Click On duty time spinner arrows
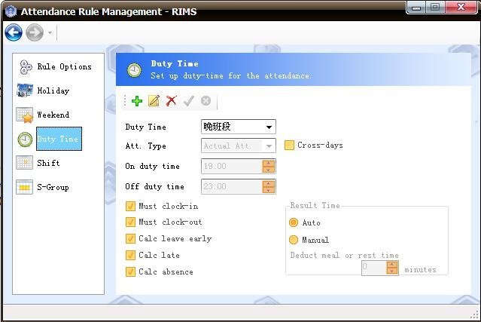 [269, 166]
